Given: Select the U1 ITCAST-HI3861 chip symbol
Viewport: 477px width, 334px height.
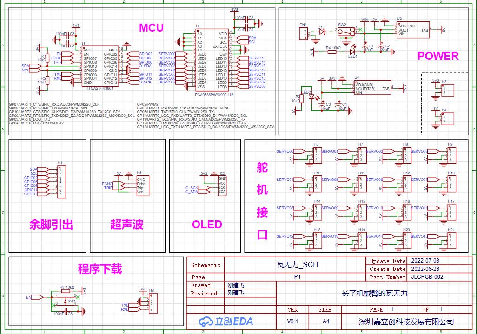Looking at the screenshot, I should (100, 66).
